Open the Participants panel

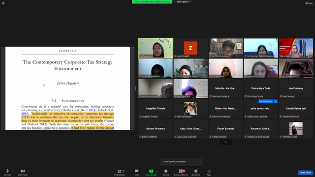tap(120, 172)
